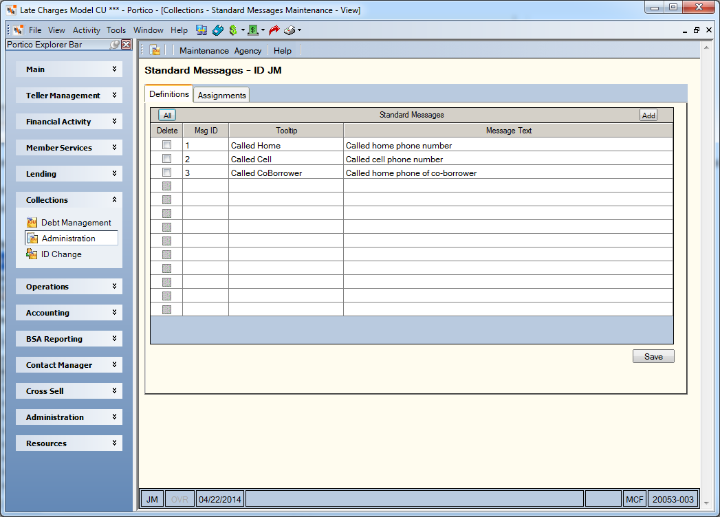This screenshot has height=517, width=720.
Task: Click the printer icon in the toolbar
Action: click(x=290, y=30)
